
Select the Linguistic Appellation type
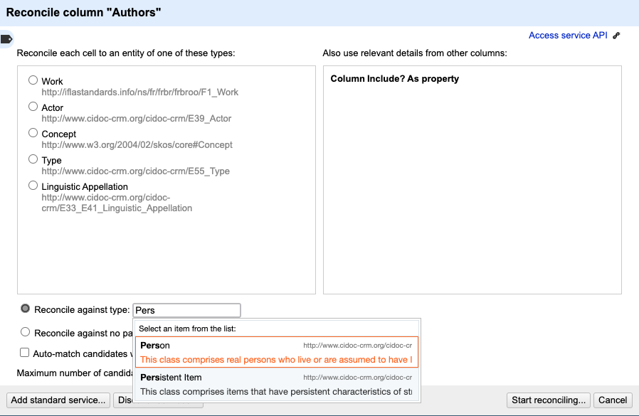[33, 185]
